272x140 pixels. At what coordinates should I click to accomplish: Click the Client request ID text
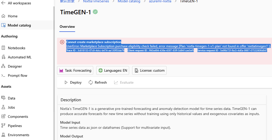click(161, 50)
